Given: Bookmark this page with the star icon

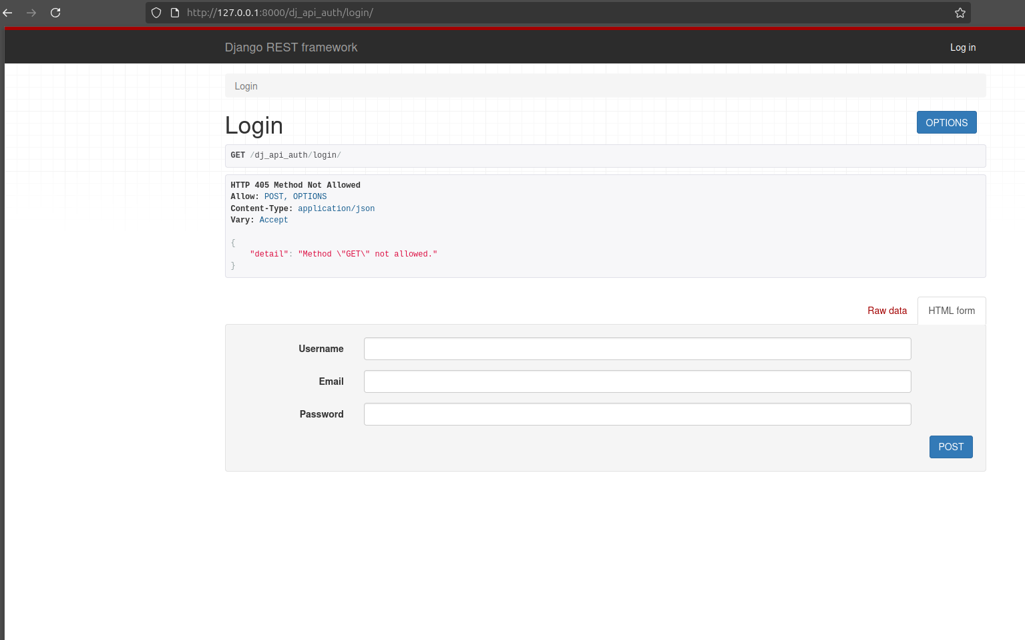Looking at the screenshot, I should pos(960,12).
